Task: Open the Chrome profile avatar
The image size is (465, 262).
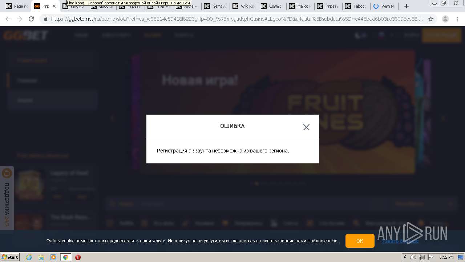Action: 445,19
